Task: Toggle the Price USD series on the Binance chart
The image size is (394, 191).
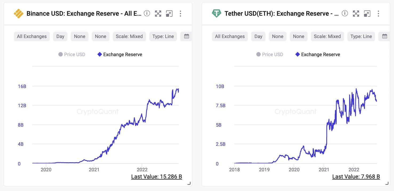Action: pos(71,54)
